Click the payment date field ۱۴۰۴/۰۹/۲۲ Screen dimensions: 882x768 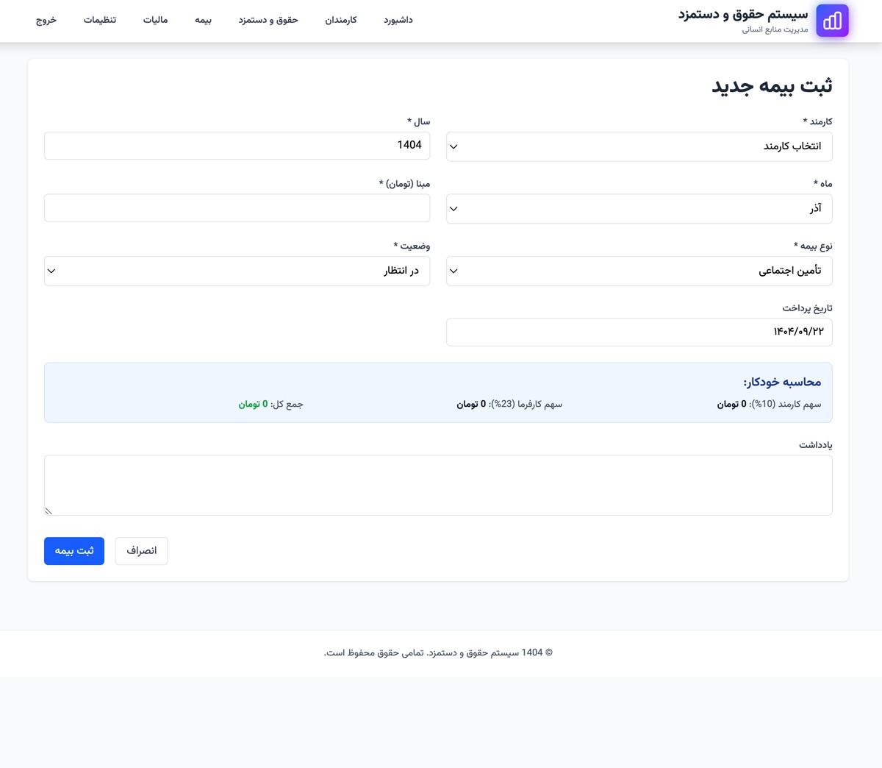(639, 332)
